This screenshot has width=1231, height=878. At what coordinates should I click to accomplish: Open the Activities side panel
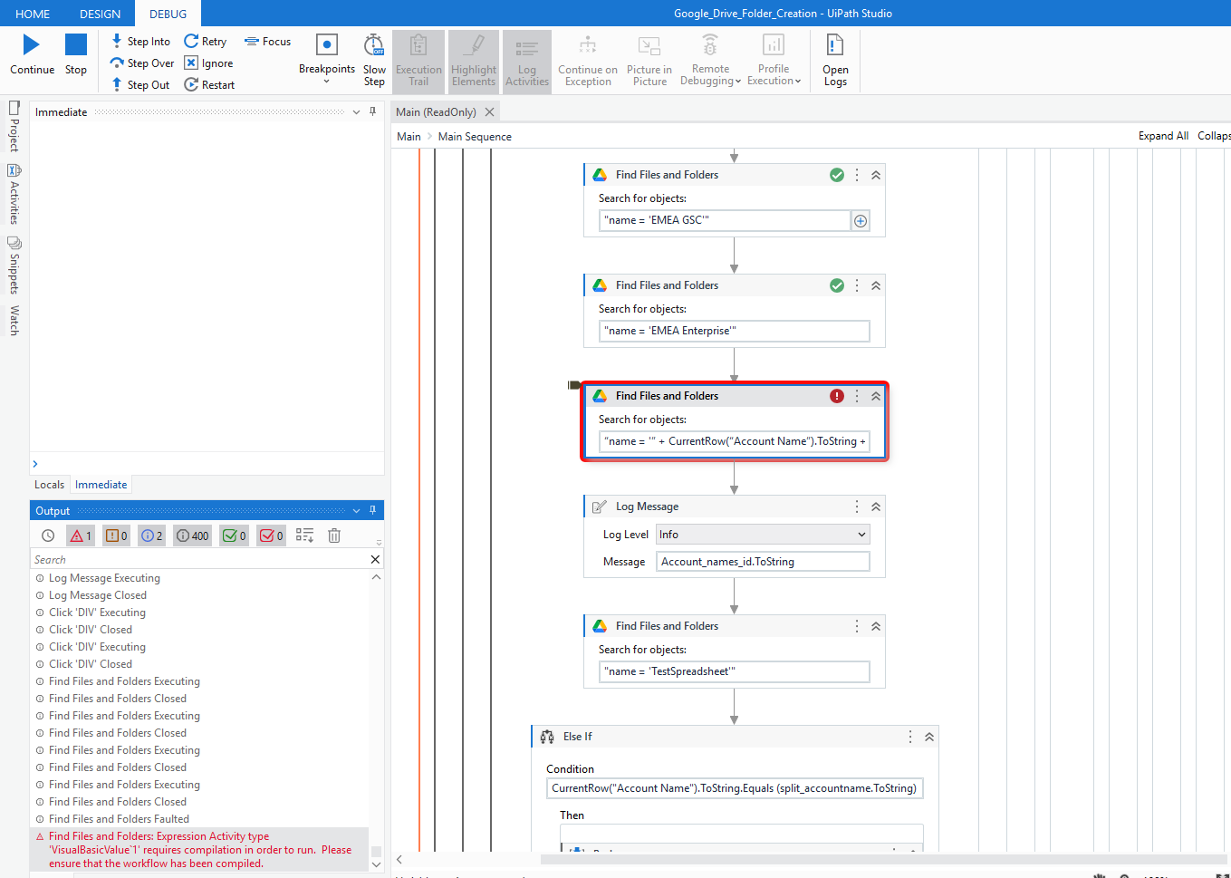14,194
